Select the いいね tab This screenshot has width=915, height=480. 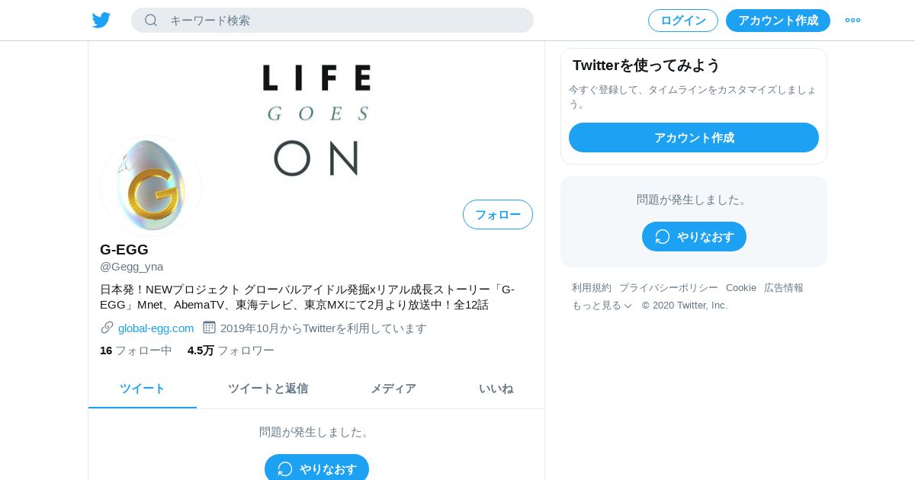(496, 389)
